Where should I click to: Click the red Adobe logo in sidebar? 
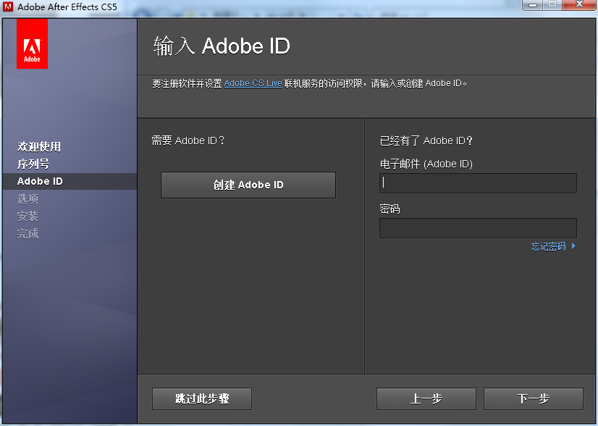point(32,43)
